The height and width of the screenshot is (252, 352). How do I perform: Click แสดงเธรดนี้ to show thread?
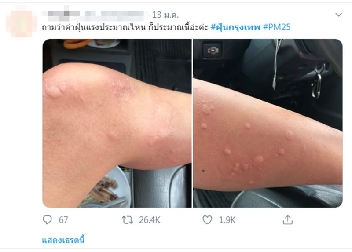(x=63, y=240)
